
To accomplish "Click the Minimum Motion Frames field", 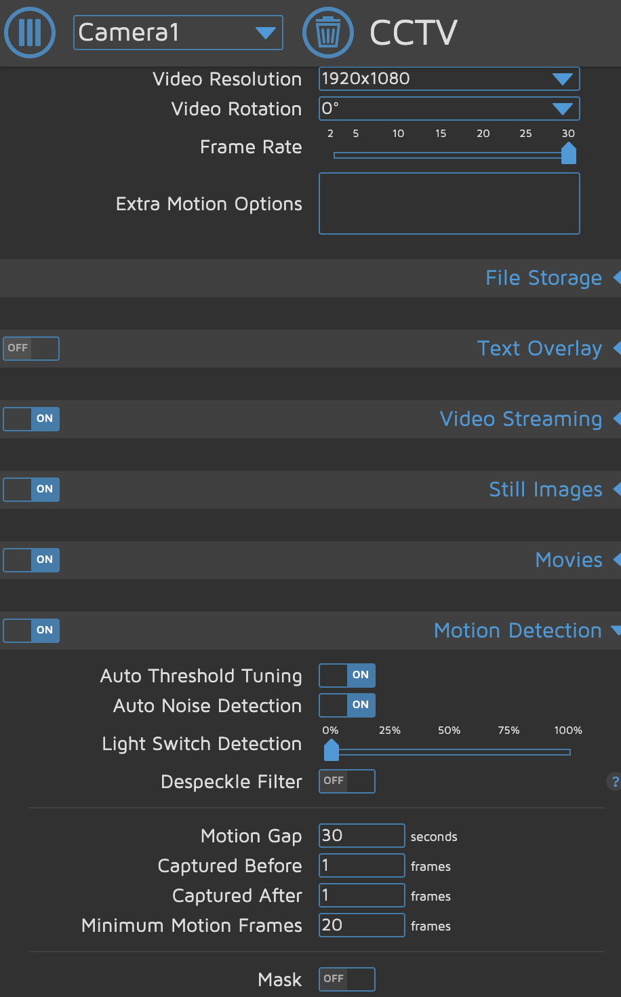I will (x=362, y=925).
